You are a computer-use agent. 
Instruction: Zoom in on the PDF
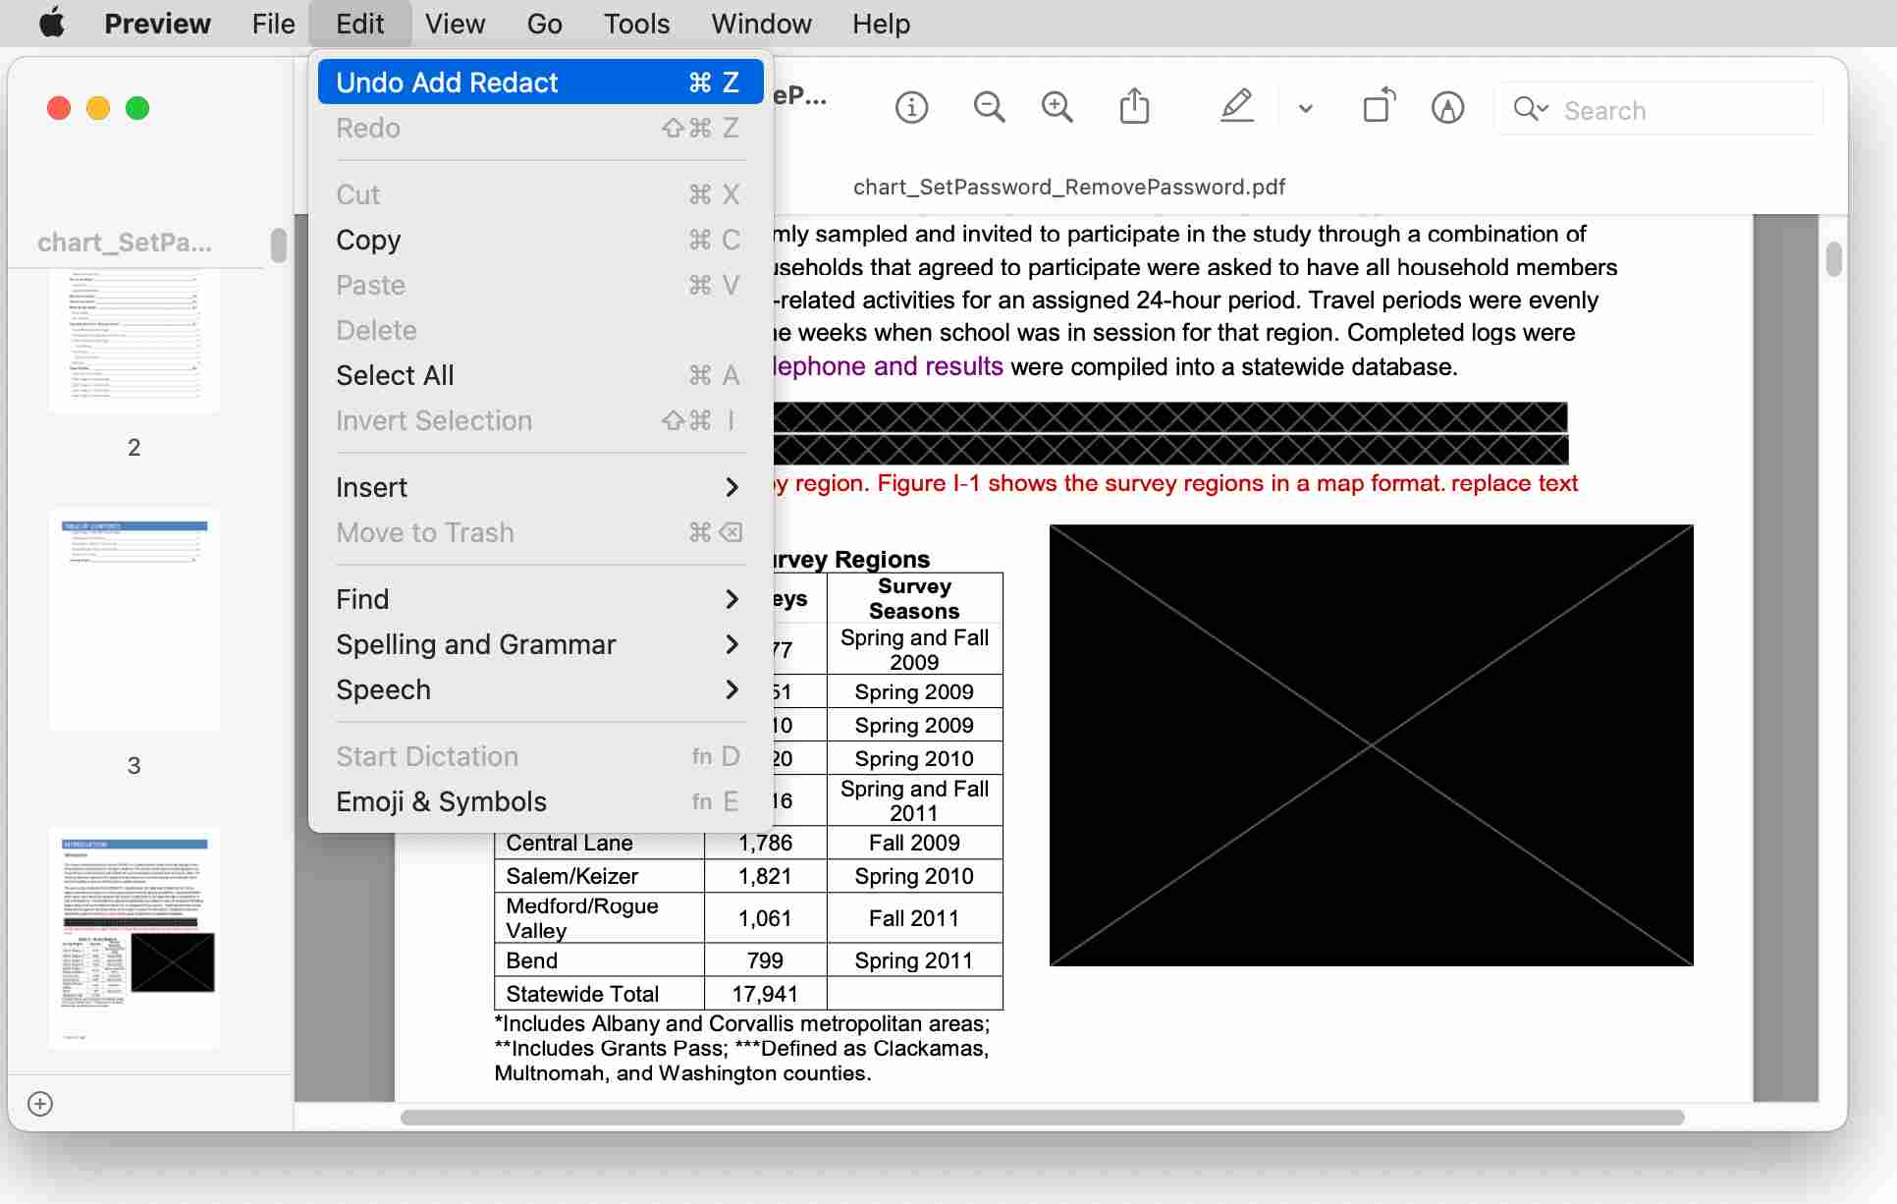1057,107
